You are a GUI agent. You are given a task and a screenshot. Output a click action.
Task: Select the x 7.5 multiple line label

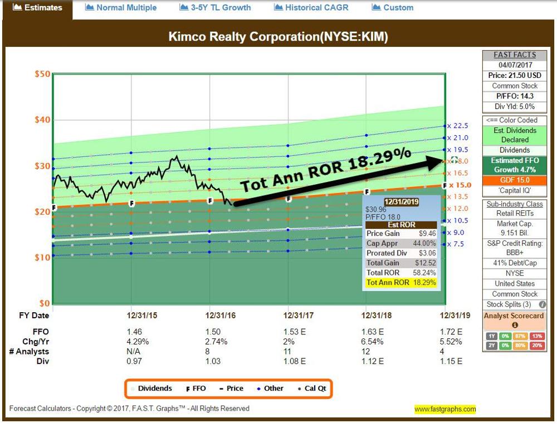(456, 244)
